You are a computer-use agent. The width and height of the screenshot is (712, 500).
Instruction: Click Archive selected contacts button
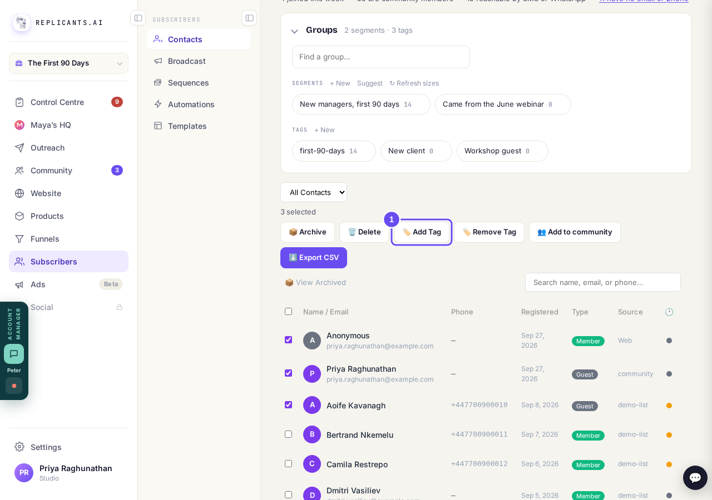[308, 232]
